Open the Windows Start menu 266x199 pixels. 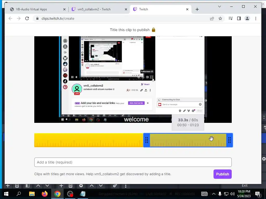[x=6, y=194]
